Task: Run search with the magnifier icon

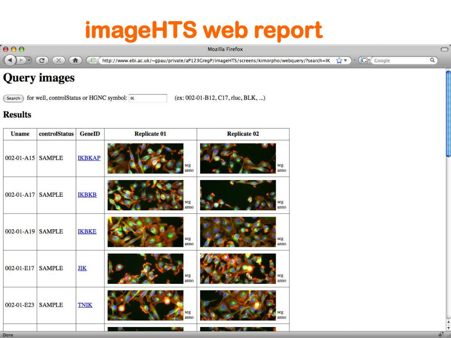Action: coord(433,60)
